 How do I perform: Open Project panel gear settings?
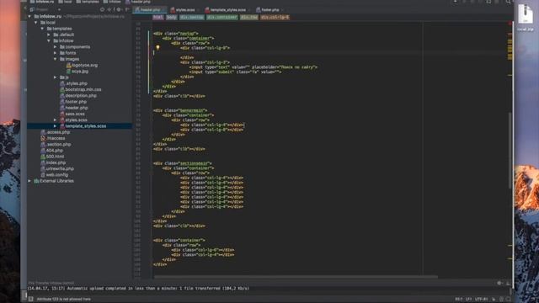pyautogui.click(x=119, y=9)
